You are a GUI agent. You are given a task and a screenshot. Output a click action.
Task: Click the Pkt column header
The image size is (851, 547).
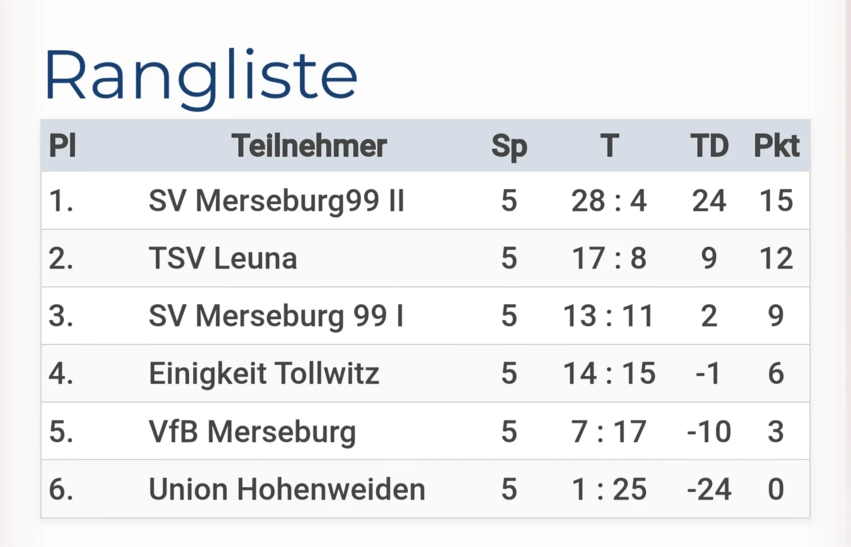(776, 146)
